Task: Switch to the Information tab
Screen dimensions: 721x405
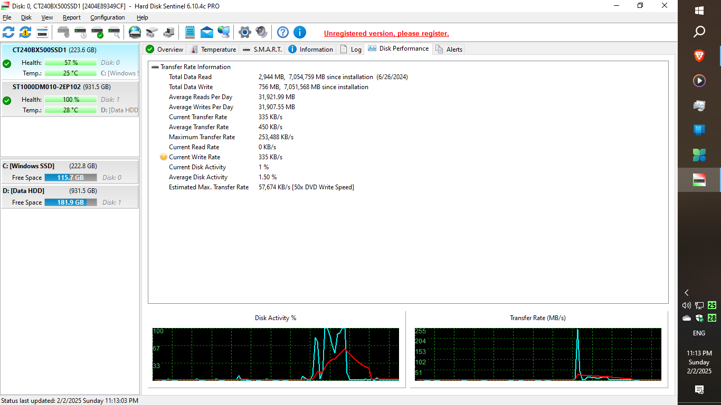Action: 310,49
